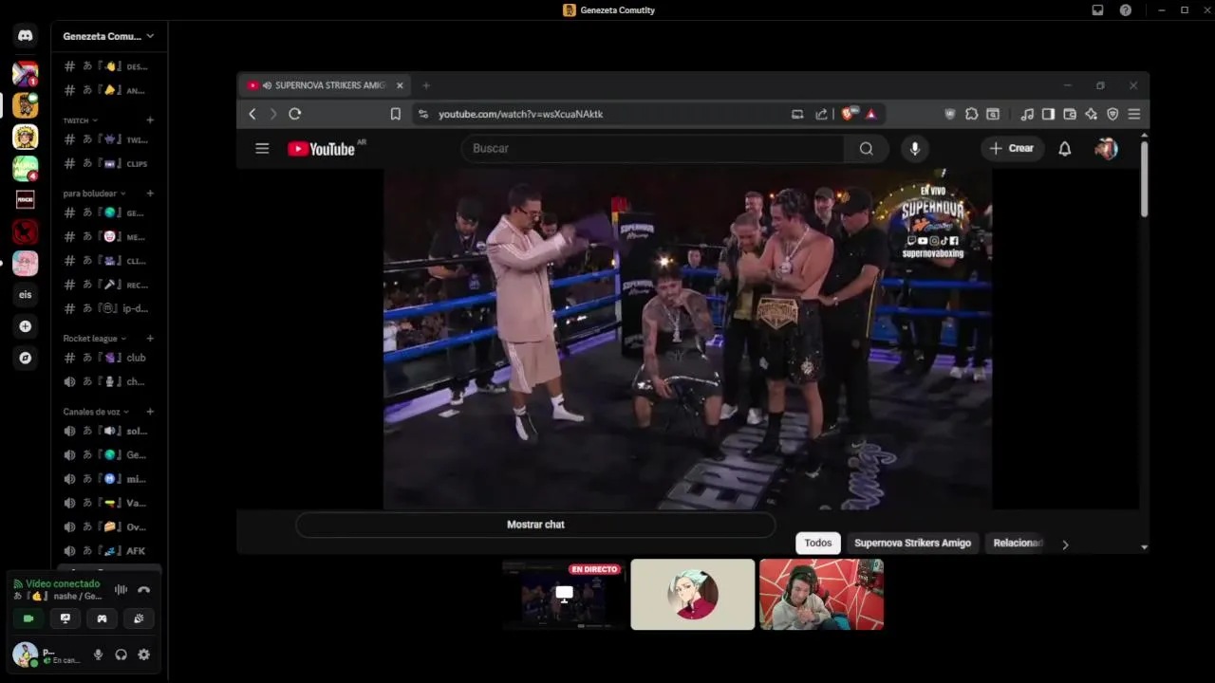Viewport: 1215px width, 683px height.
Task: Click the YouTube page vertical scrollbar
Action: coord(1144,177)
